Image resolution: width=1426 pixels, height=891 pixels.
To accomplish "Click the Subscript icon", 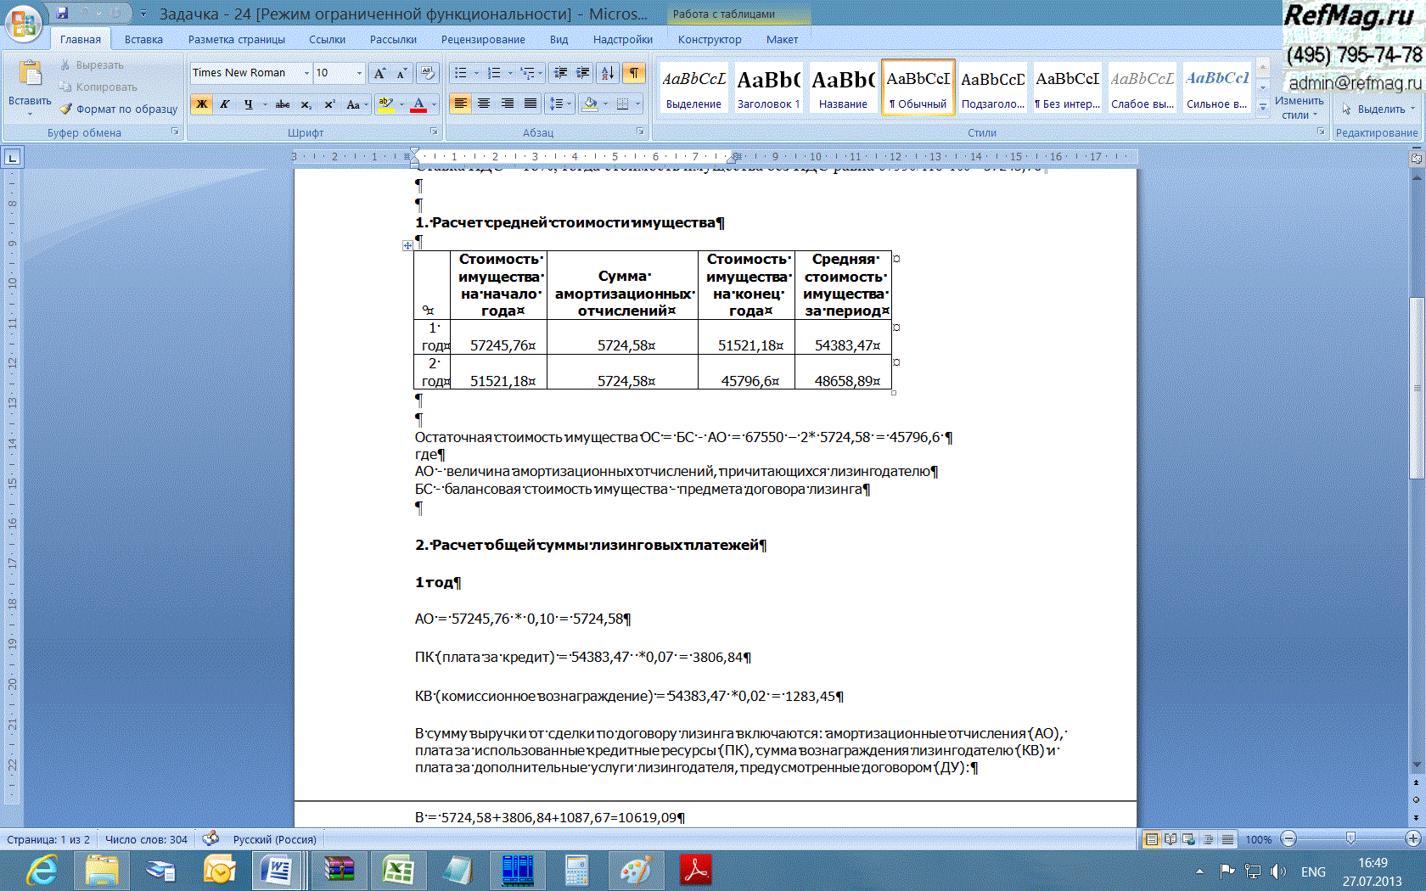I will click(306, 104).
